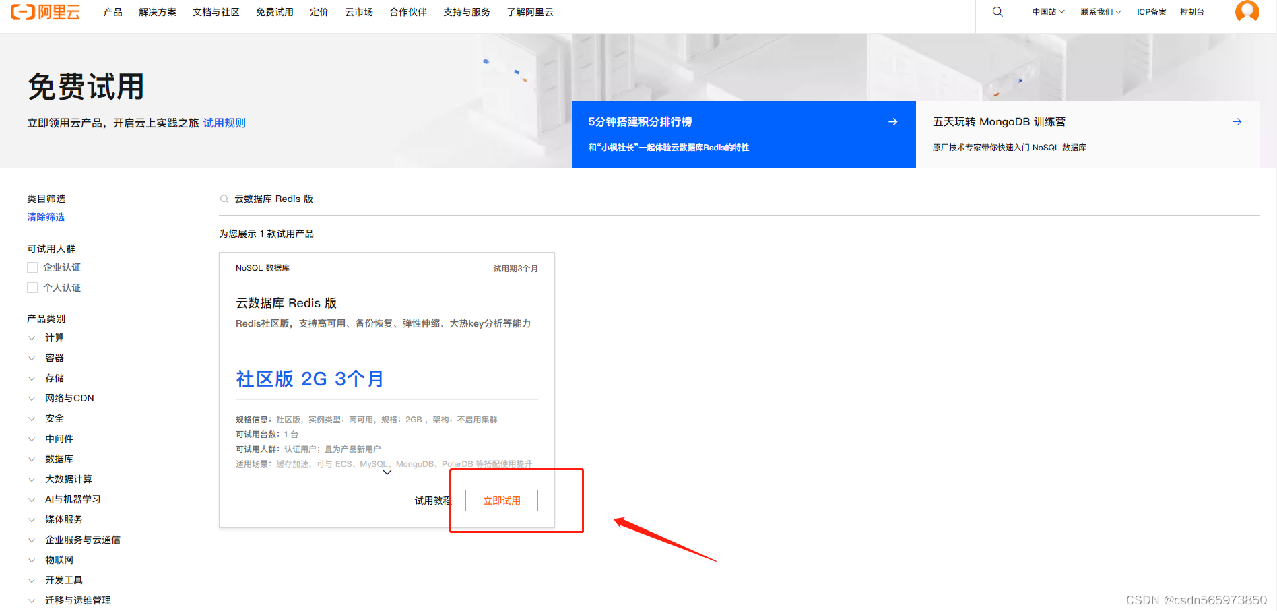The width and height of the screenshot is (1277, 611).
Task: Open the 定价 nav item
Action: 319,12
